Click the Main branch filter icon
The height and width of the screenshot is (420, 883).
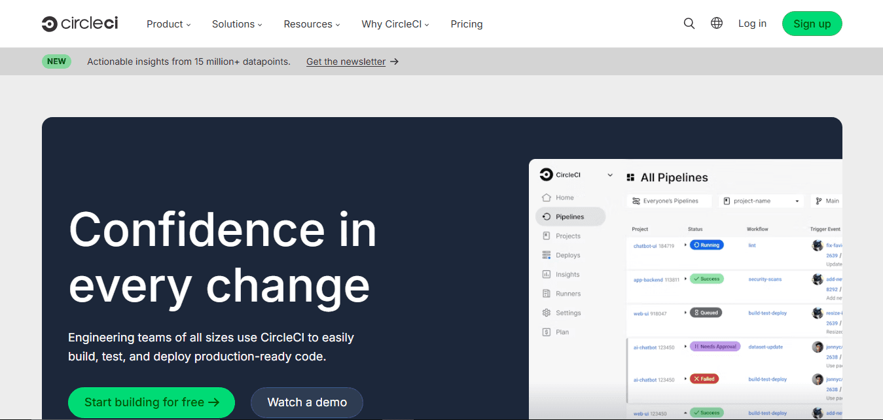coord(819,201)
